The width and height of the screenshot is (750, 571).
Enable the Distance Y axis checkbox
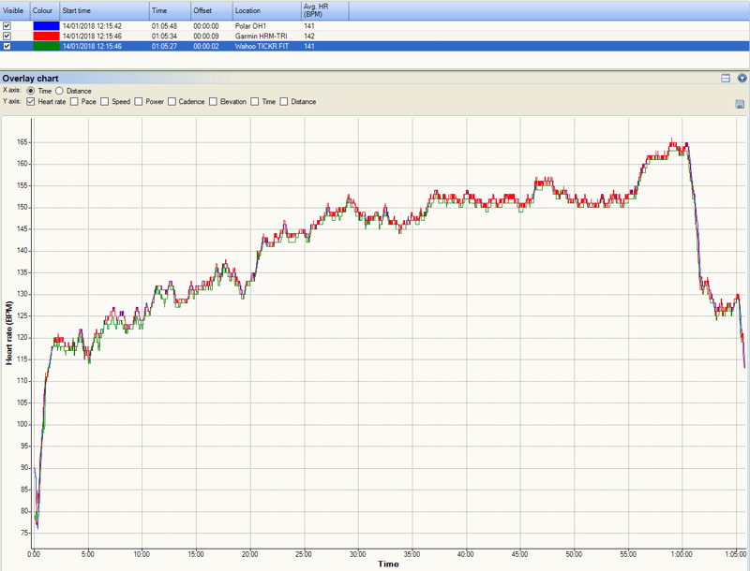(x=284, y=102)
